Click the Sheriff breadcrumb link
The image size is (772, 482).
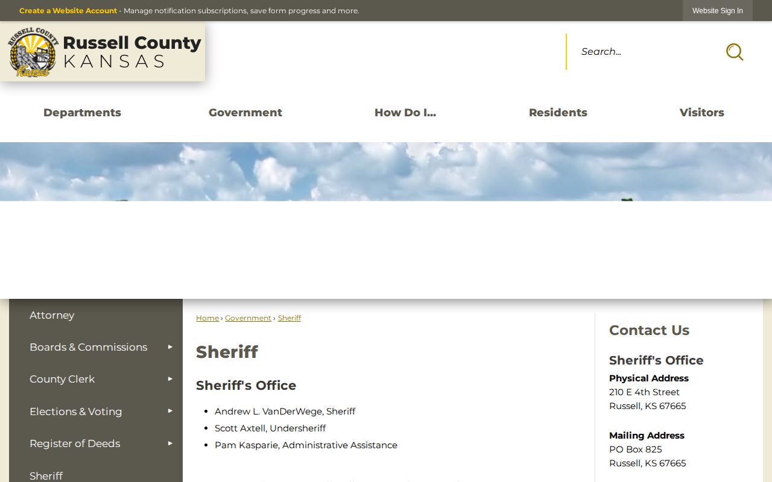(x=289, y=318)
